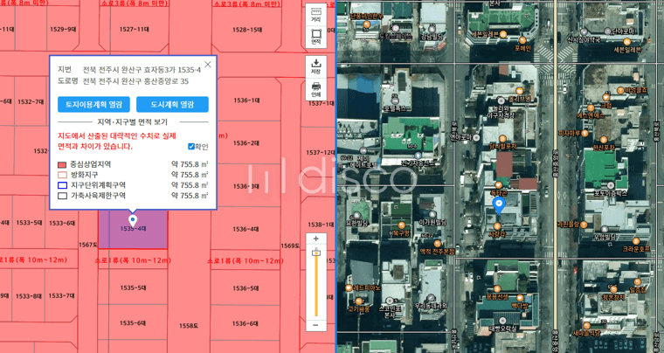This screenshot has height=353, width=664.
Task: Click the road address 홍산중앙로 35 text
Action: pos(163,81)
